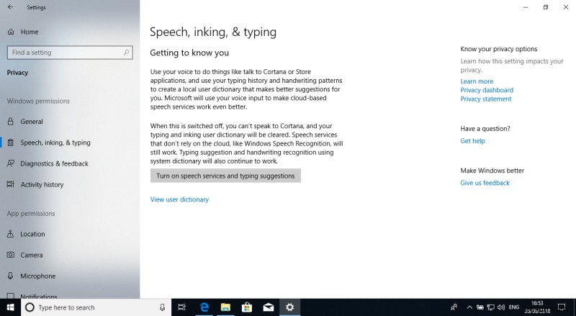The width and height of the screenshot is (576, 316).
Task: Switch input language via ENG indicator
Action: point(514,307)
